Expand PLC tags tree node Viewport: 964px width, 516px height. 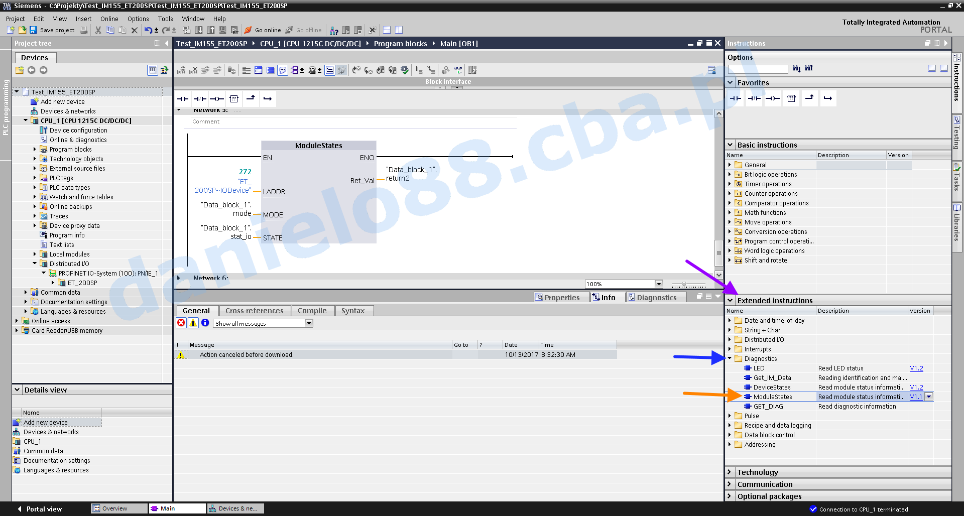tap(35, 178)
